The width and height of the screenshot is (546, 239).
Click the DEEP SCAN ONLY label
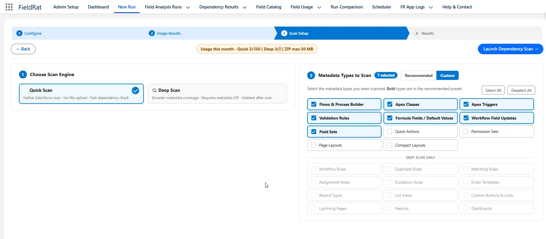420,158
